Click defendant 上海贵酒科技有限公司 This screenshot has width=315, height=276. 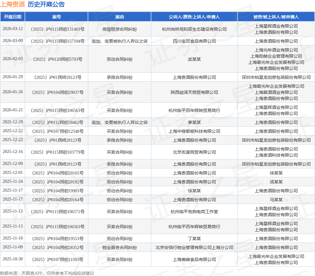click(276, 155)
